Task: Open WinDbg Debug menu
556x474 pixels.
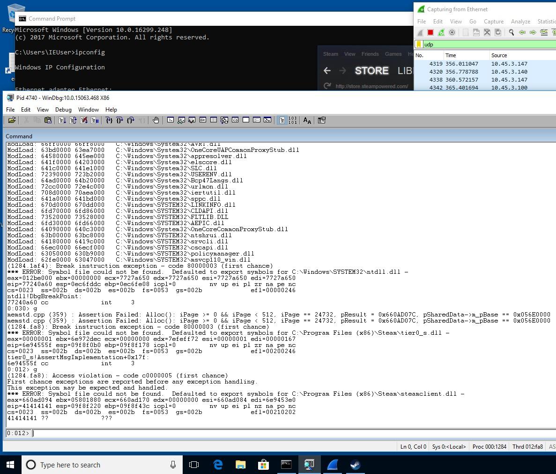Action: click(63, 110)
